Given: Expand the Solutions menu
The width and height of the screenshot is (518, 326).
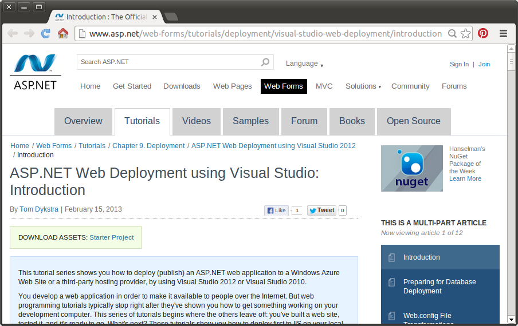Looking at the screenshot, I should click(x=363, y=86).
